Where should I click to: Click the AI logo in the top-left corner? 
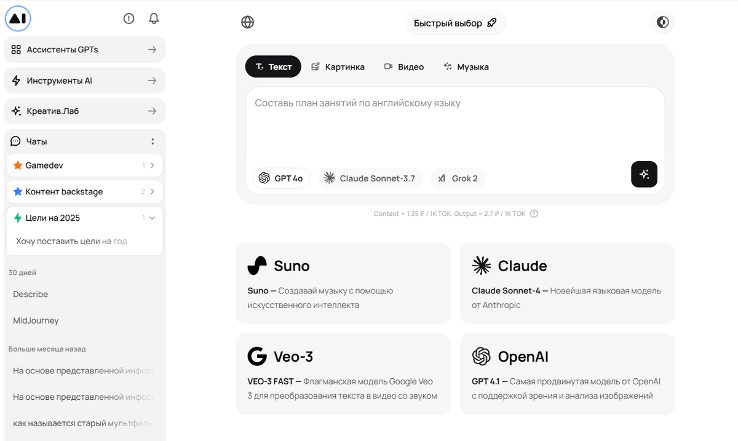click(x=18, y=18)
